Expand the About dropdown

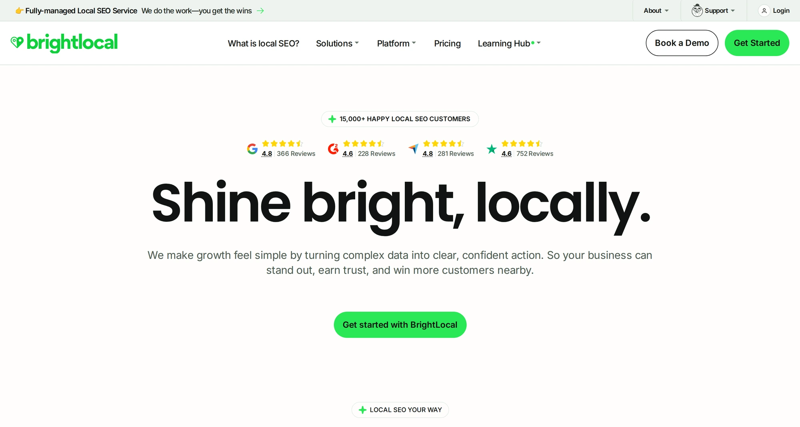click(656, 11)
